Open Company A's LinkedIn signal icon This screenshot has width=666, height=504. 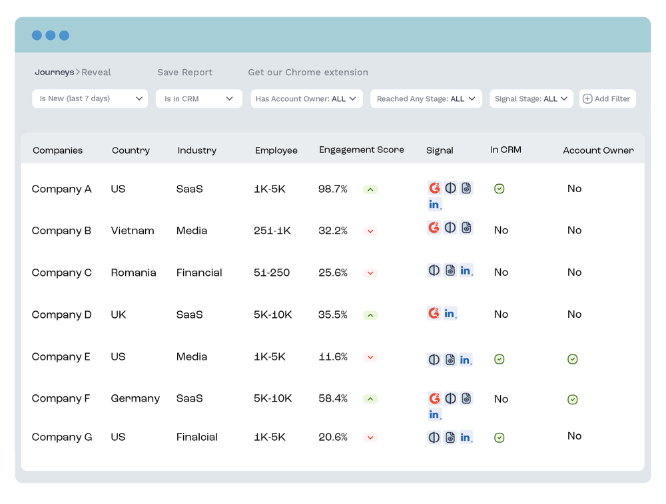click(434, 204)
